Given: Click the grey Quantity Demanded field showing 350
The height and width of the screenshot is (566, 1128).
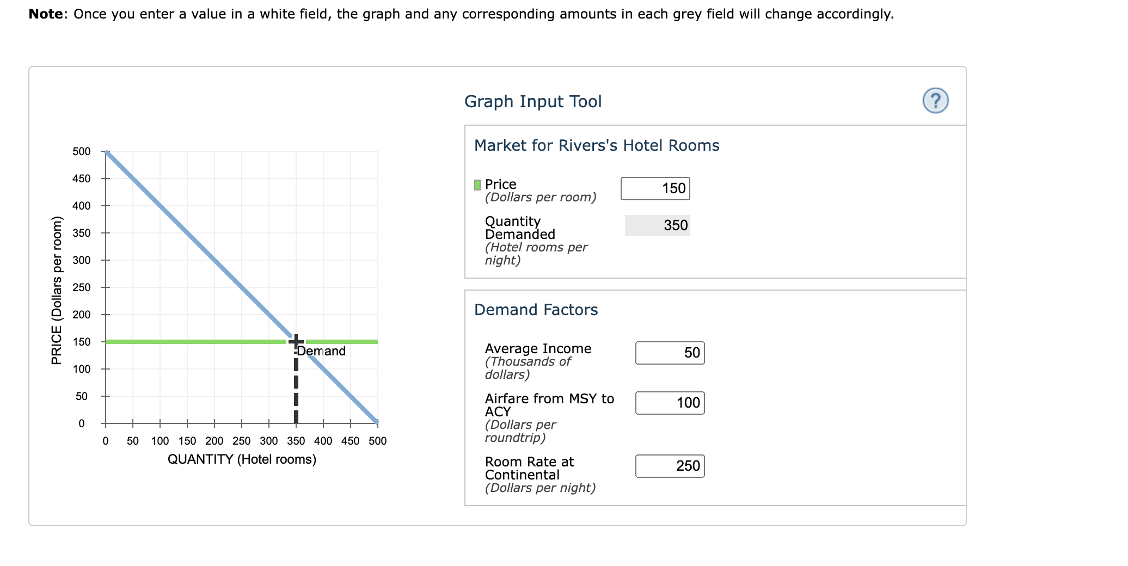Looking at the screenshot, I should pyautogui.click(x=658, y=225).
